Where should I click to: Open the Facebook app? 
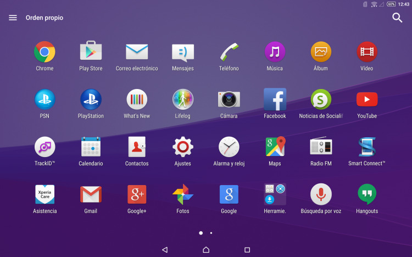(x=275, y=99)
